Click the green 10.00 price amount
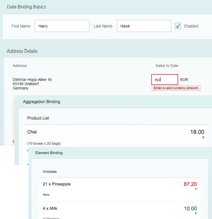Image resolution: width=212 pixels, height=219 pixels. tap(190, 208)
